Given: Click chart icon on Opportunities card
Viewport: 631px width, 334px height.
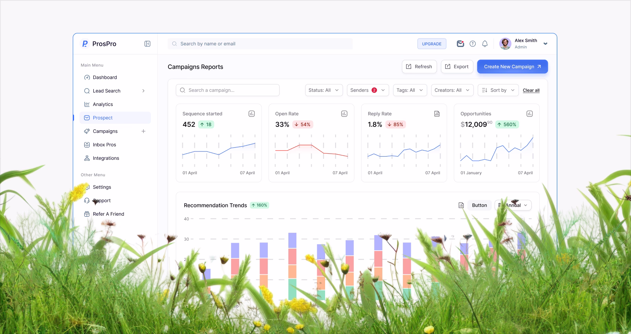Looking at the screenshot, I should click(529, 114).
